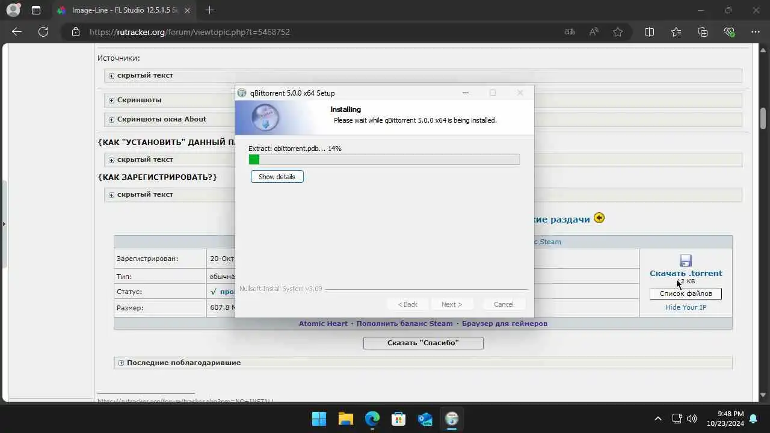Open the notifications bell icon
The height and width of the screenshot is (433, 770).
pos(753,419)
